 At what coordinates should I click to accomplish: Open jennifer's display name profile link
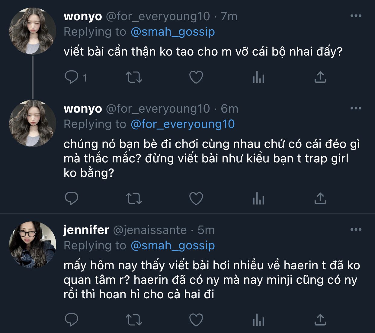click(x=86, y=230)
